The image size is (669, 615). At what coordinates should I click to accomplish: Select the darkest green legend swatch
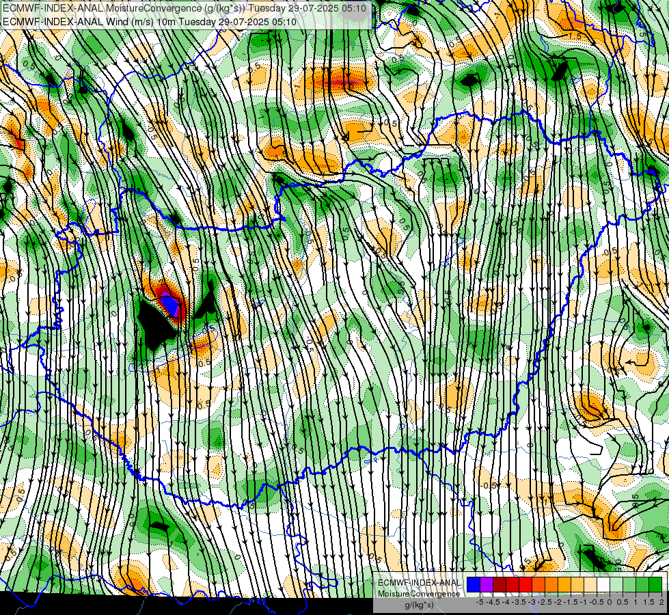[655, 585]
